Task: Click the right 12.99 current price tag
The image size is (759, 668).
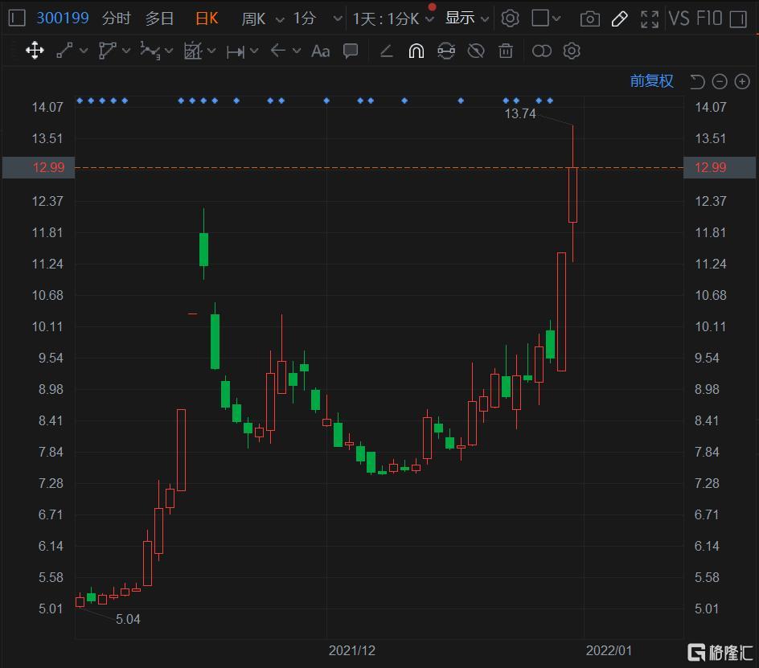Action: tap(720, 167)
